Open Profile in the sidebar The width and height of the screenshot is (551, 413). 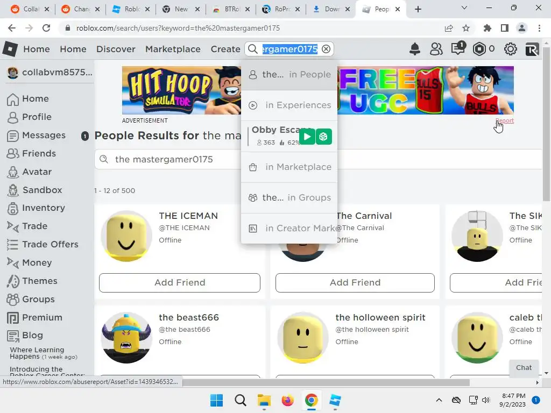click(x=30, y=117)
